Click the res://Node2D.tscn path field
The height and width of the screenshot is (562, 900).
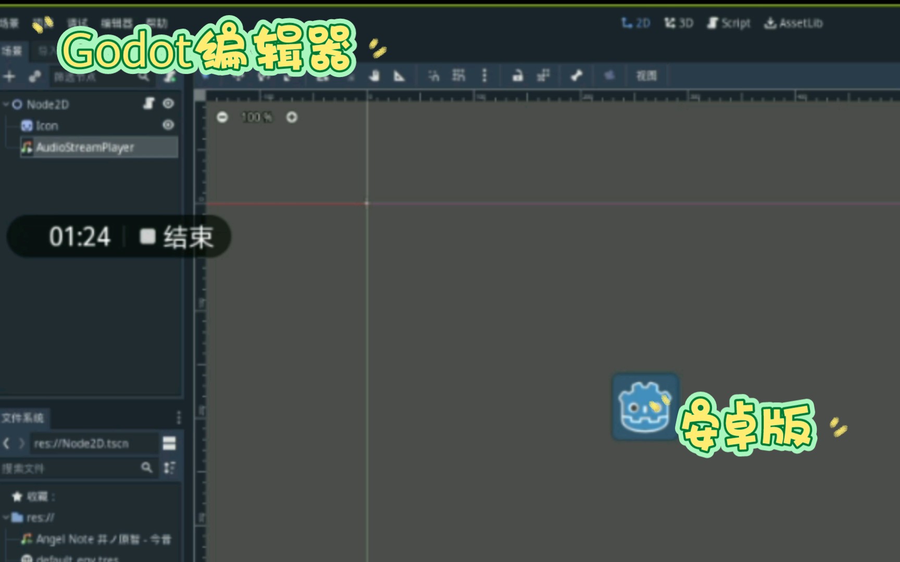click(94, 443)
